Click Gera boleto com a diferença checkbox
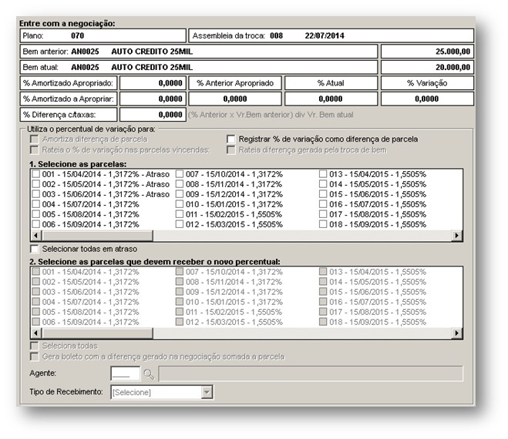 pos(35,357)
